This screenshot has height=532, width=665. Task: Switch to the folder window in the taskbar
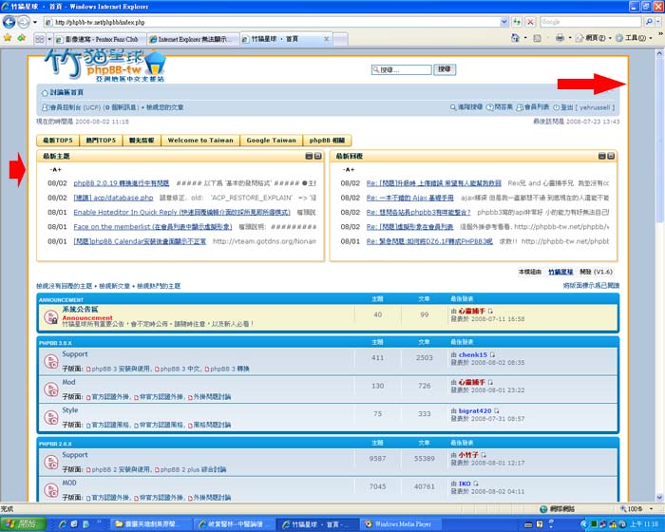150,524
